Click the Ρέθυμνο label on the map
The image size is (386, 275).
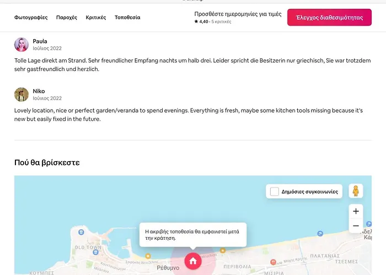coord(168,268)
